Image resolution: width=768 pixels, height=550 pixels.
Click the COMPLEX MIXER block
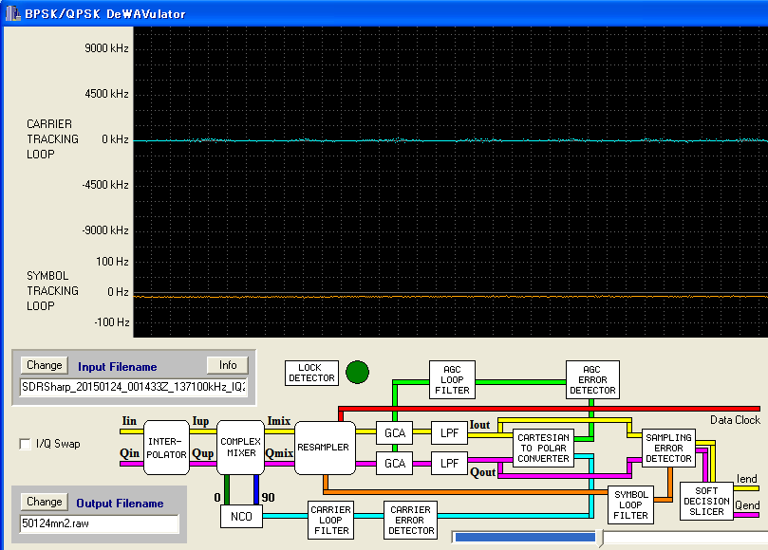pos(240,448)
